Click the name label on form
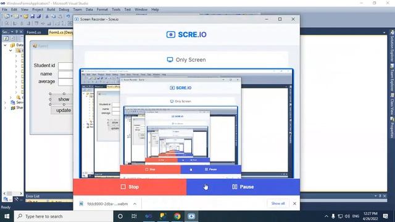The width and height of the screenshot is (395, 222). (46, 74)
